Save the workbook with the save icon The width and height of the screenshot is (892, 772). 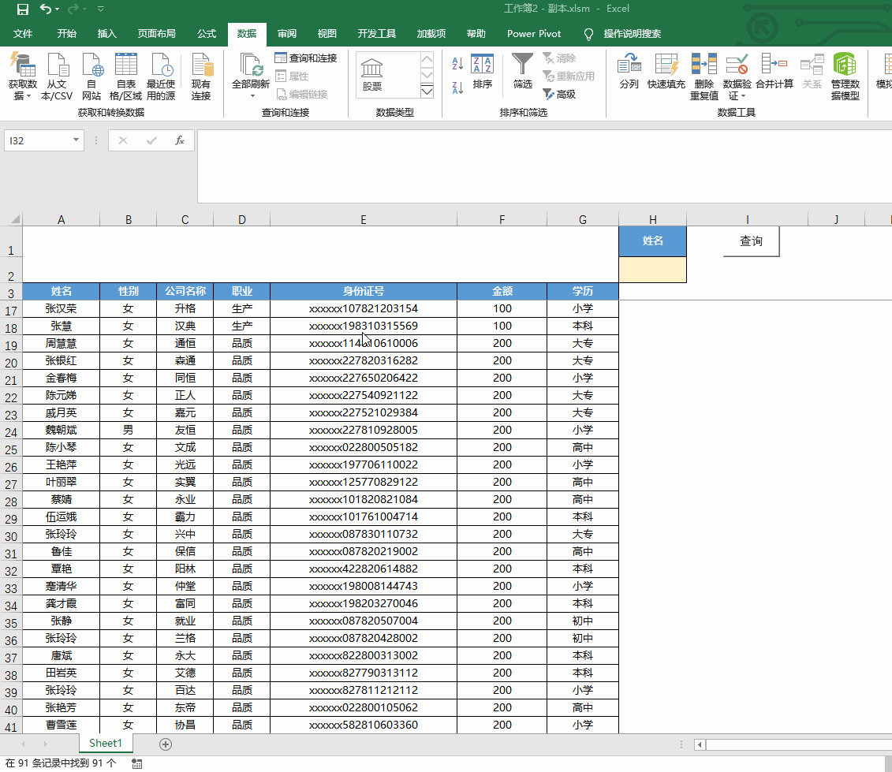[23, 9]
